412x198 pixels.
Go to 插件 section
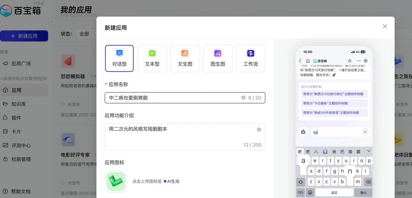click(16, 118)
